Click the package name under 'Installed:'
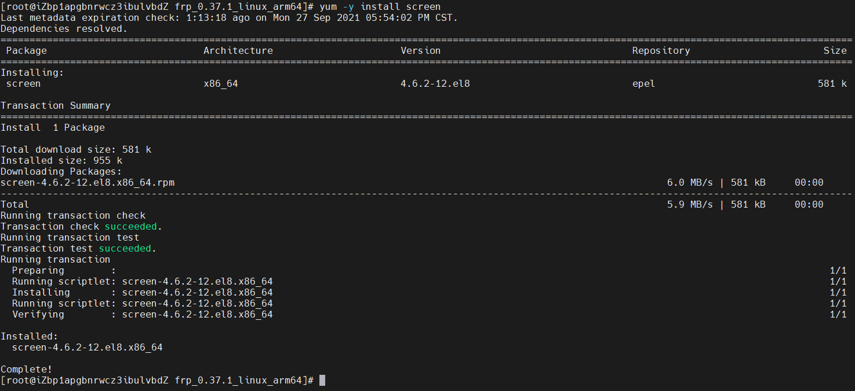This screenshot has height=391, width=855. coord(87,347)
